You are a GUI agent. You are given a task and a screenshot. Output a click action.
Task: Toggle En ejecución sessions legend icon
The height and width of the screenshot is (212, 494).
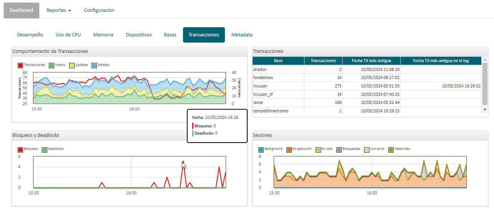[x=289, y=149]
